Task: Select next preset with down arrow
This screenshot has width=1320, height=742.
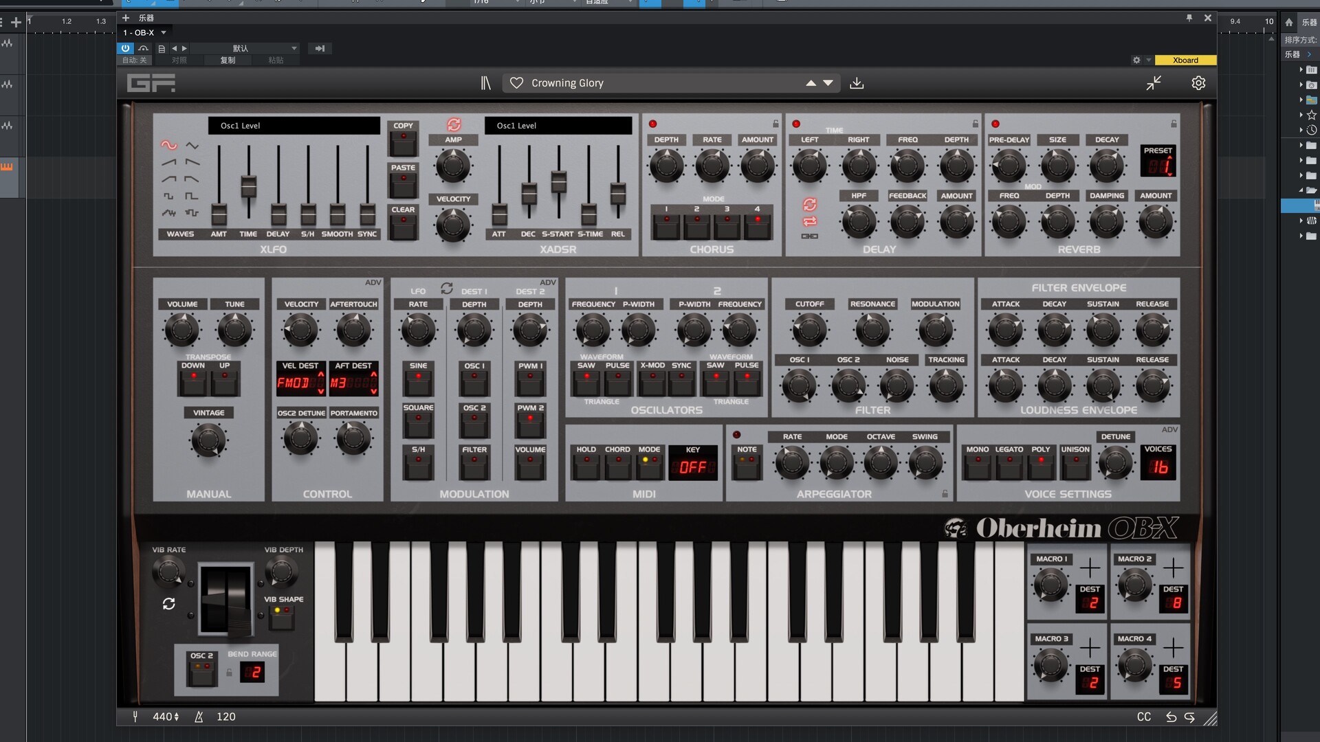Action: pyautogui.click(x=828, y=83)
